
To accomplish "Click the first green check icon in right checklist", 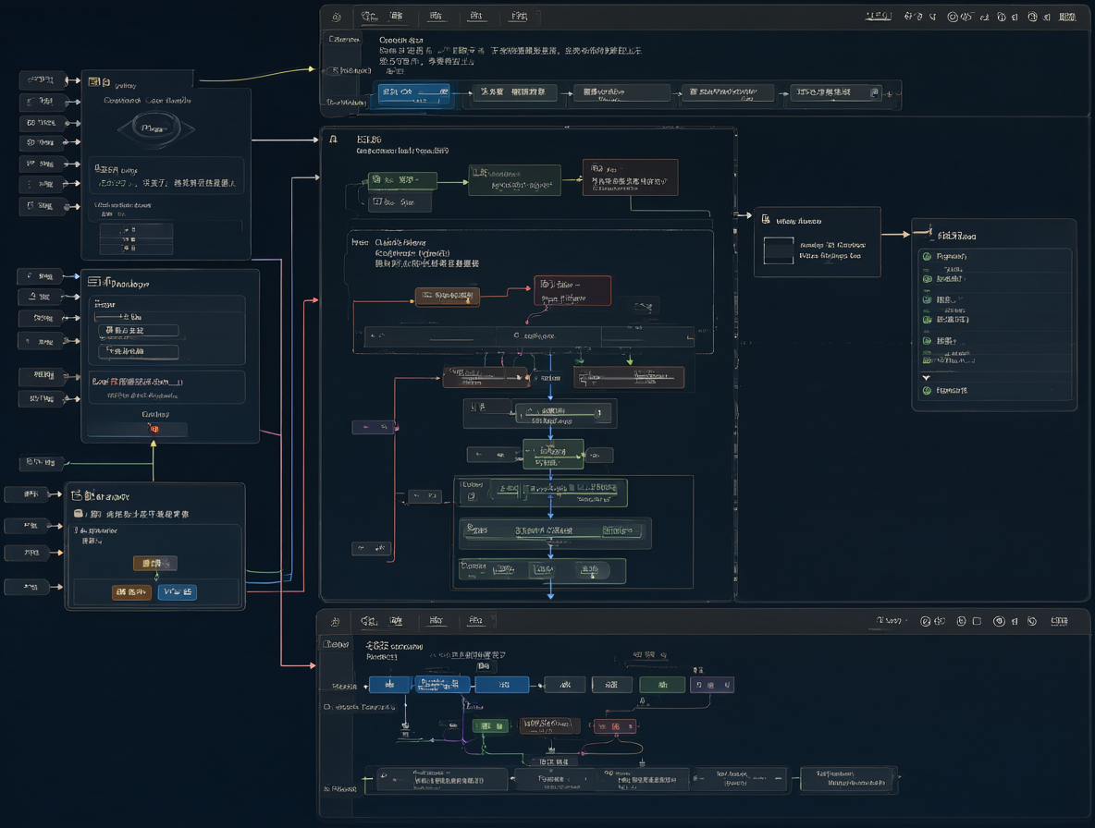I will [928, 256].
